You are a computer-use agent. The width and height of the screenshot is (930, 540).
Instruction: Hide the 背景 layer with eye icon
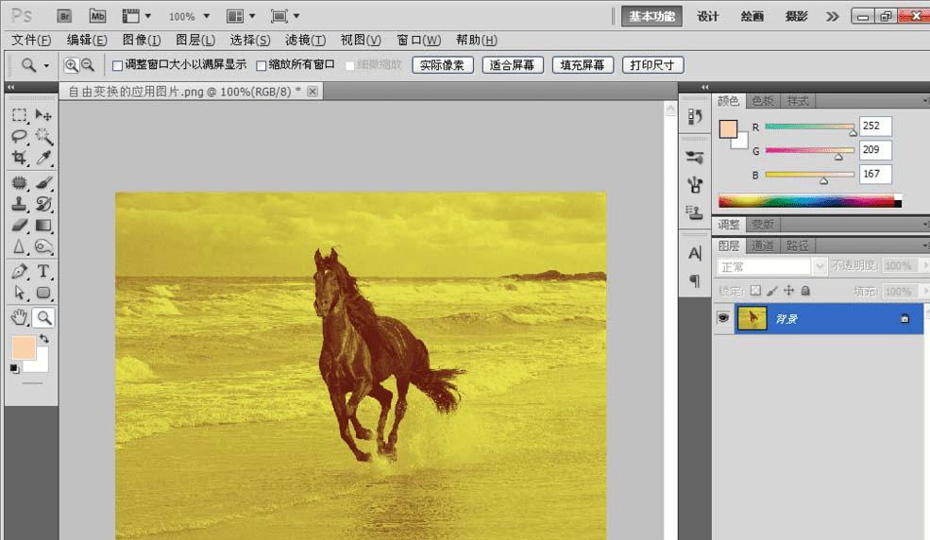pyautogui.click(x=723, y=319)
